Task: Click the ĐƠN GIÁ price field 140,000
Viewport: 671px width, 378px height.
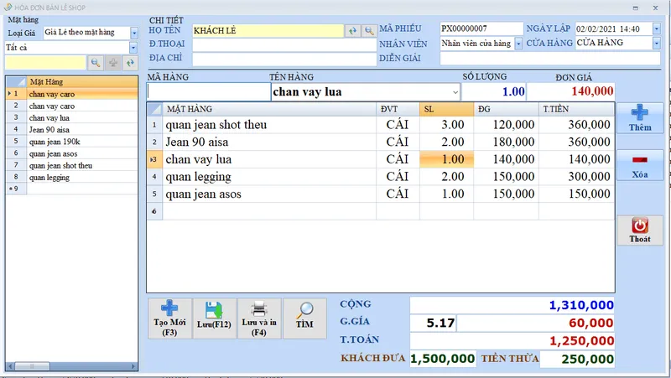Action: coord(571,91)
